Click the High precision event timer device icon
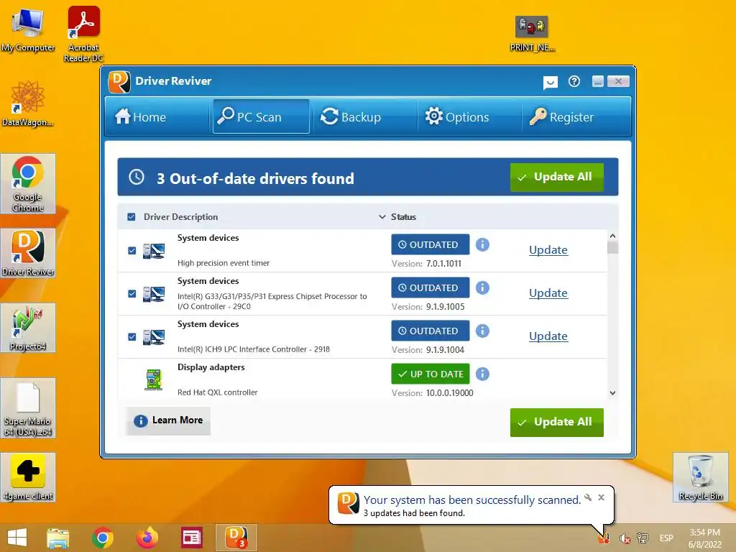The height and width of the screenshot is (552, 736). 154,251
